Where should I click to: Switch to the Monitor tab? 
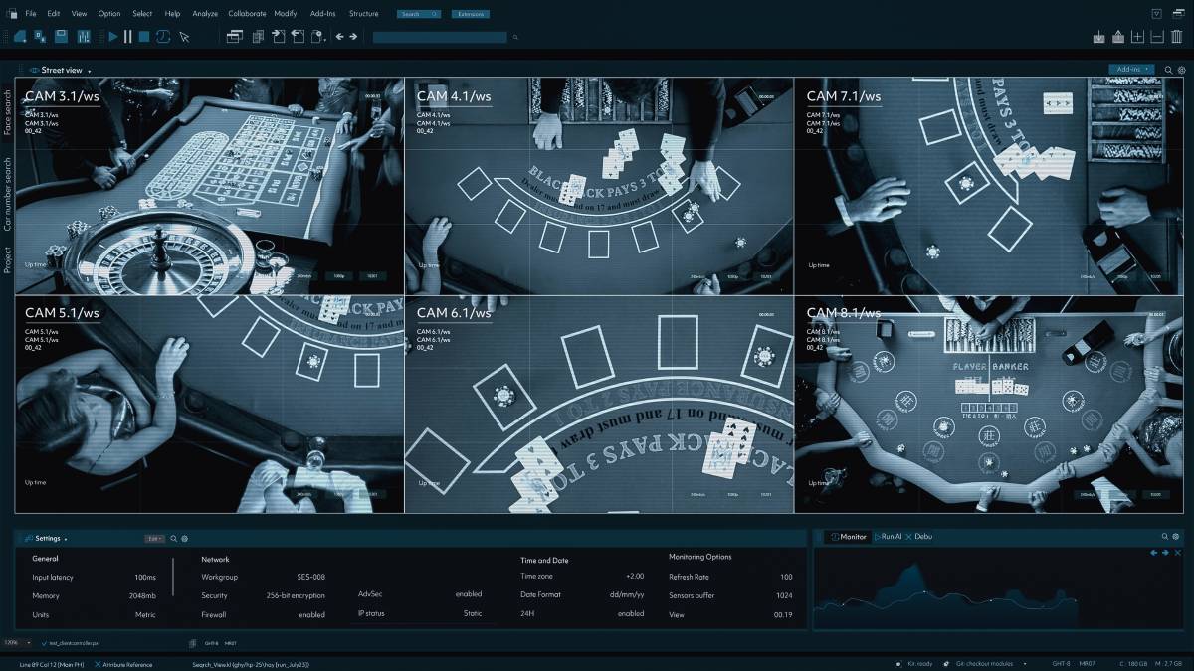(851, 536)
